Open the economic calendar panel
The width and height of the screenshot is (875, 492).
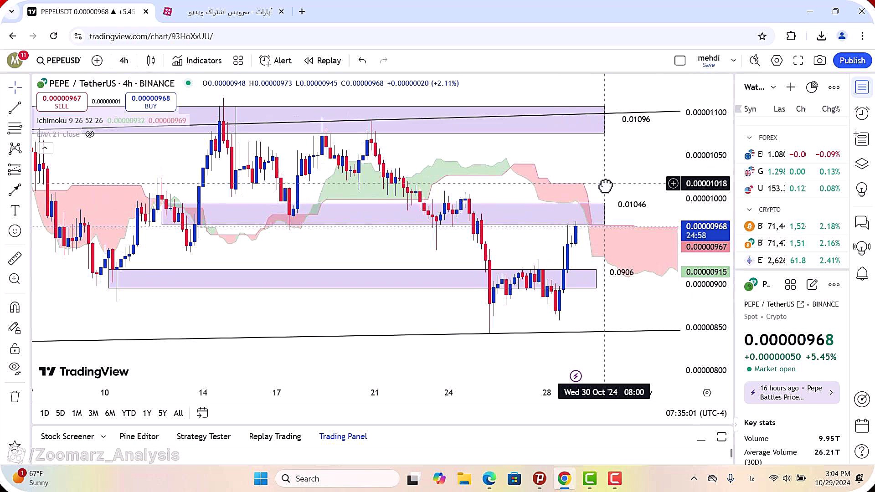point(862,425)
